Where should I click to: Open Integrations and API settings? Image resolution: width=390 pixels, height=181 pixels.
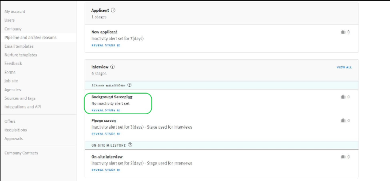(x=23, y=107)
